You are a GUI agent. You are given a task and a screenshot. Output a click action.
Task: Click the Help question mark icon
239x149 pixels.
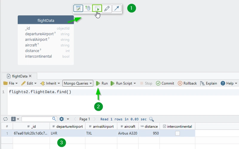[223, 83]
